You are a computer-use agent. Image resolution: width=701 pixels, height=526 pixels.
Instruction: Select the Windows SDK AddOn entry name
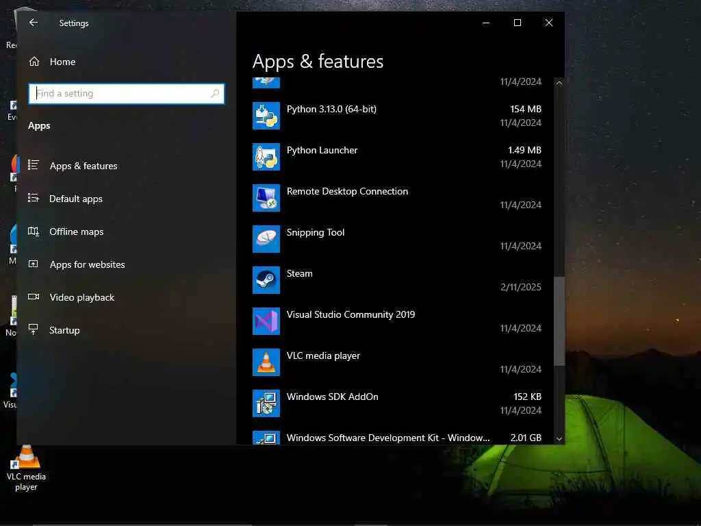[332, 397]
